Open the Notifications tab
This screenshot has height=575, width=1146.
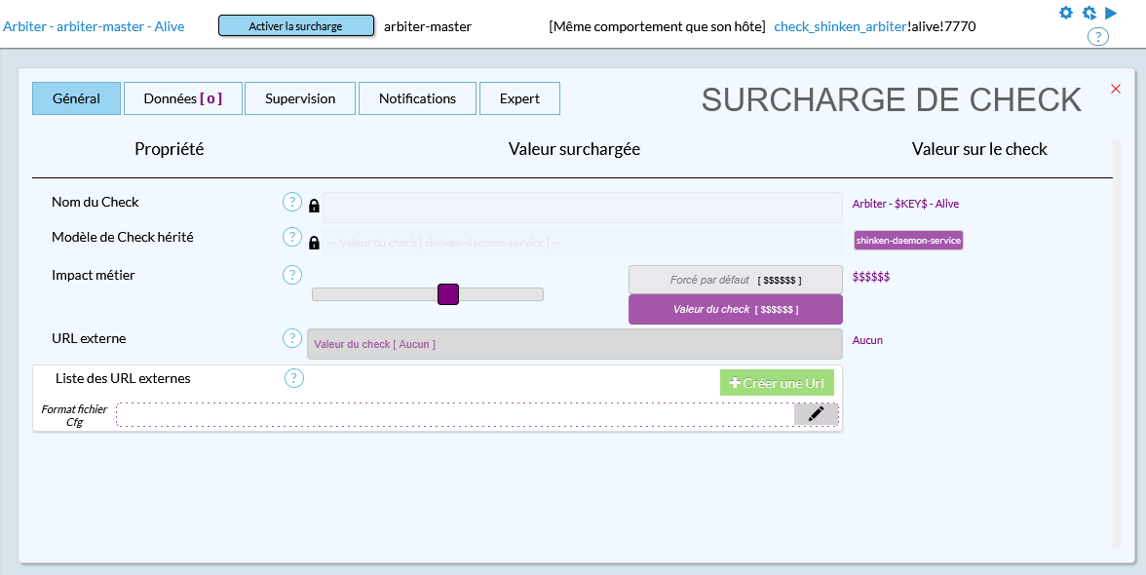click(x=417, y=98)
